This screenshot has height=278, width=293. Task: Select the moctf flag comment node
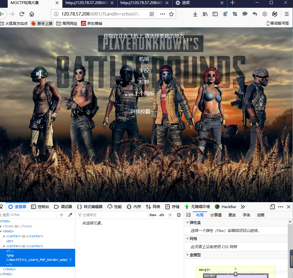click(38, 257)
